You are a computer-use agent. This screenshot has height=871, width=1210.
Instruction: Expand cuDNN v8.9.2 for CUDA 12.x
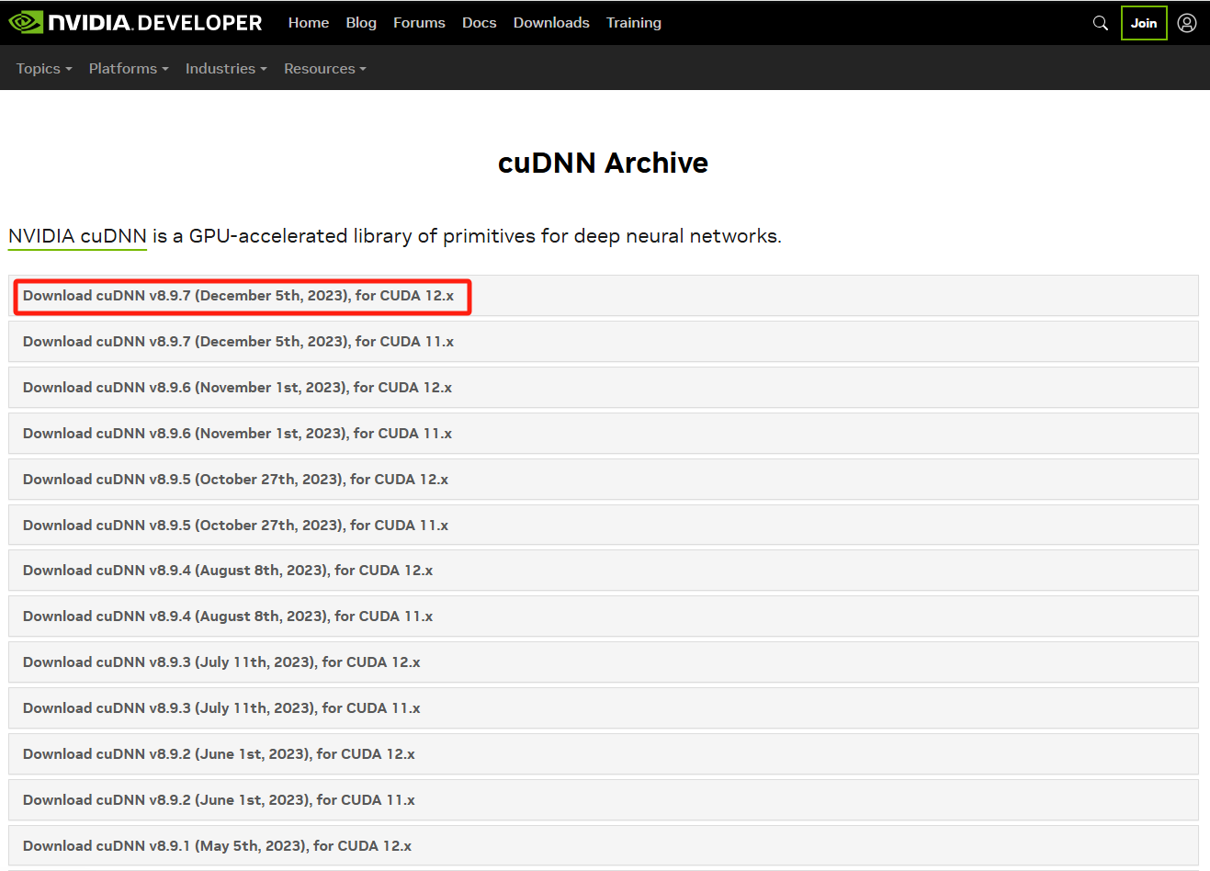pyautogui.click(x=604, y=754)
